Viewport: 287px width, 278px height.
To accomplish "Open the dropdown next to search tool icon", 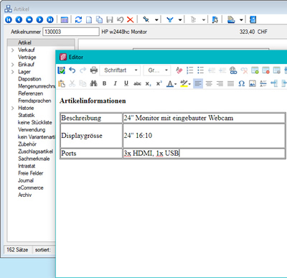I will click(x=156, y=20).
